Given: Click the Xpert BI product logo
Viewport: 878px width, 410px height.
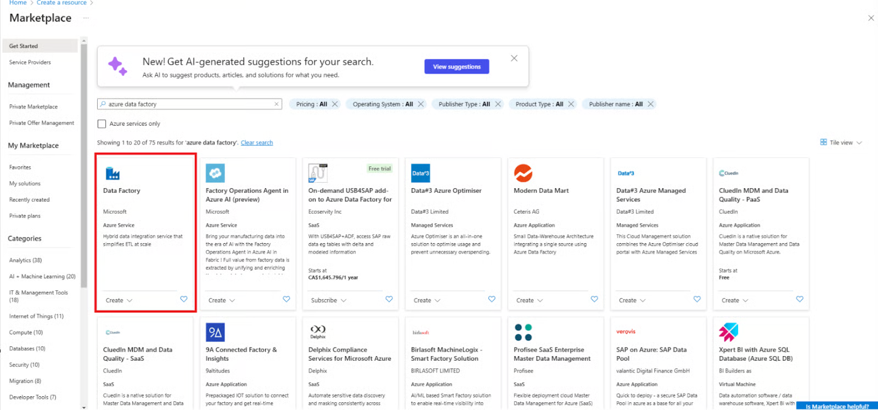Looking at the screenshot, I should pos(728,332).
